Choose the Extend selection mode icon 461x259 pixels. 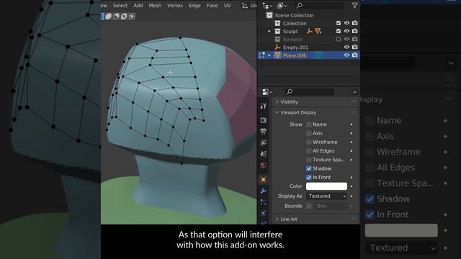click(x=109, y=16)
